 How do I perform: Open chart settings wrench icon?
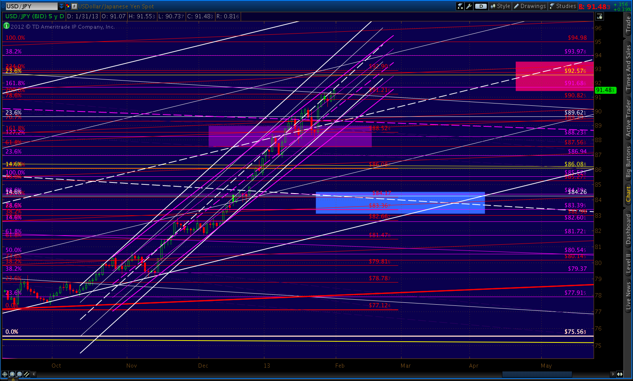(x=469, y=6)
